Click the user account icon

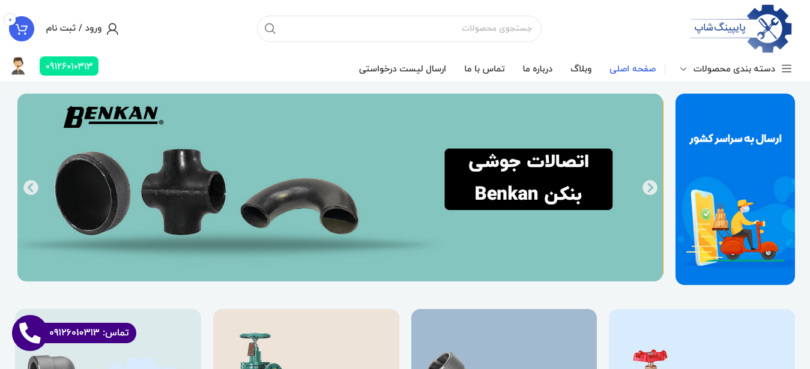(x=112, y=28)
